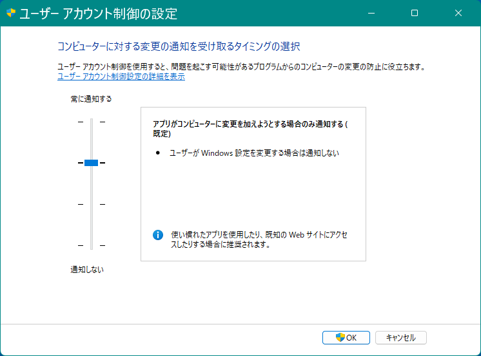Open the ユーザー アカウント制御設定の詳細を表示 link
The width and height of the screenshot is (481, 356).
[121, 77]
